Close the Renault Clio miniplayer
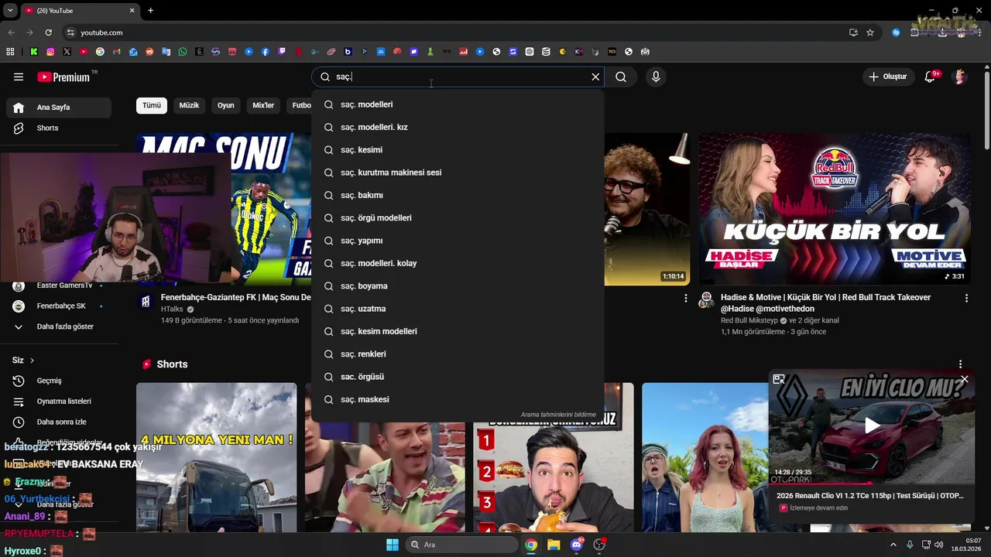The image size is (991, 557). (x=964, y=379)
